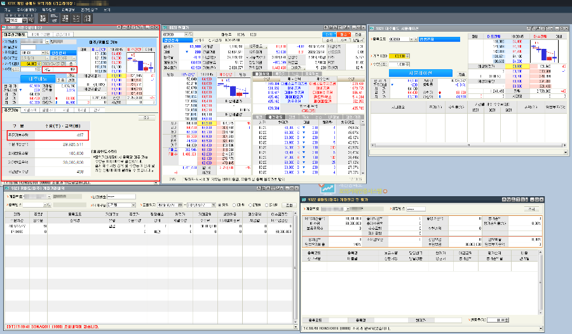Select the 체결강도 tab in 현재가 window
Screen dimensions: 572x334
(276, 117)
